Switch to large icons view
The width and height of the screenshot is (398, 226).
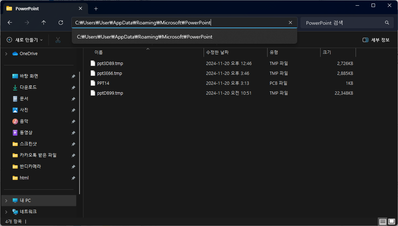pyautogui.click(x=392, y=222)
